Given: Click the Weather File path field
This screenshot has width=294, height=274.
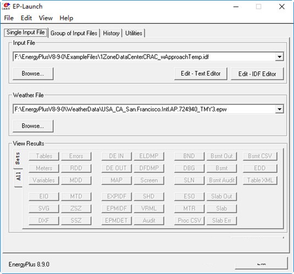Looking at the screenshot, I should (144, 109).
